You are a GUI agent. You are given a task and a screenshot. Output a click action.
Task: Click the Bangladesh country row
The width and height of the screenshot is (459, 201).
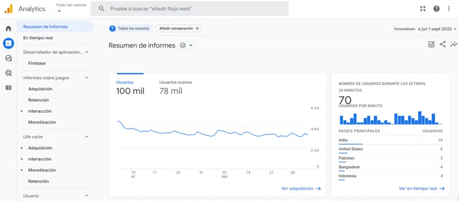[x=390, y=167]
